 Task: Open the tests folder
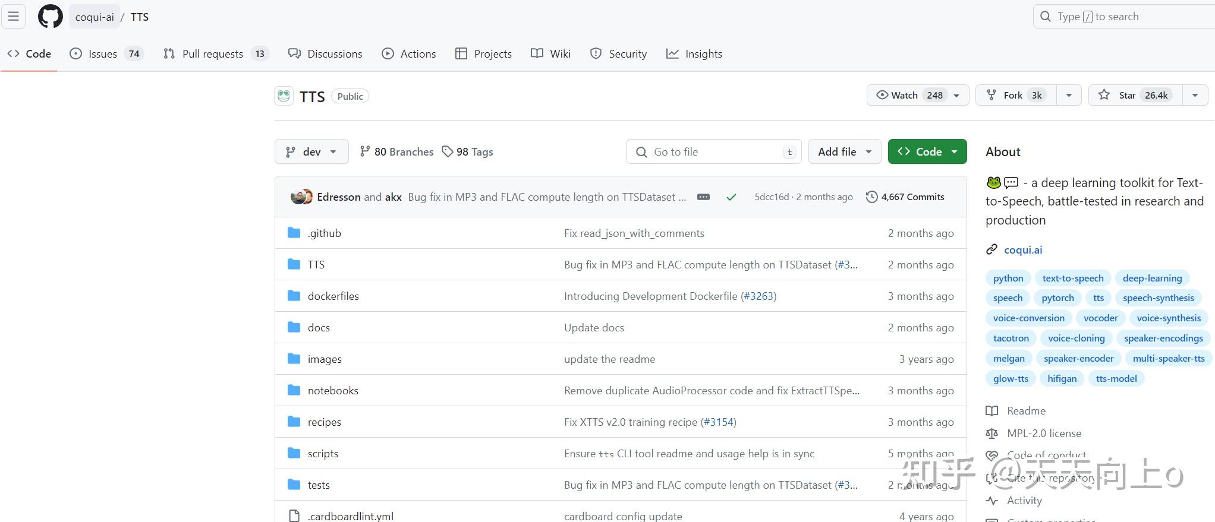(319, 485)
